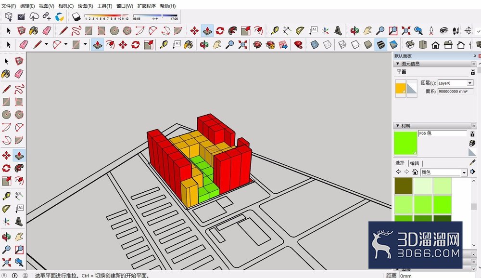Click the materials home in-model button
Image resolution: width=481 pixels, height=278 pixels.
415,172
